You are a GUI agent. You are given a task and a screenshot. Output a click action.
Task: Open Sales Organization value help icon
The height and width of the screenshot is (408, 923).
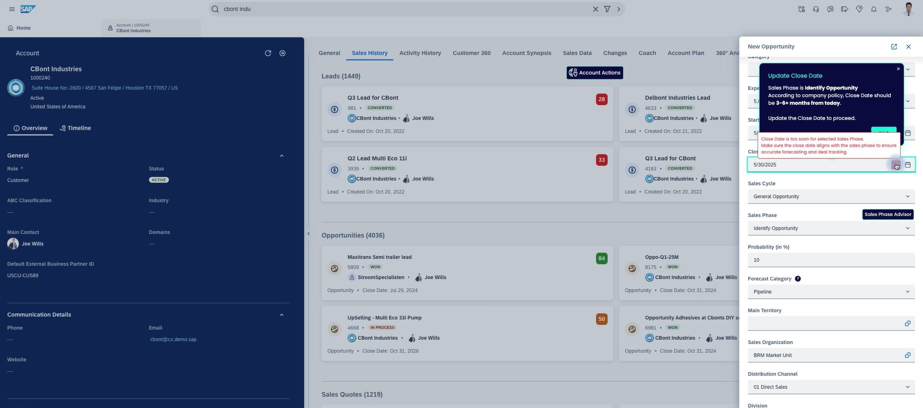tap(908, 355)
